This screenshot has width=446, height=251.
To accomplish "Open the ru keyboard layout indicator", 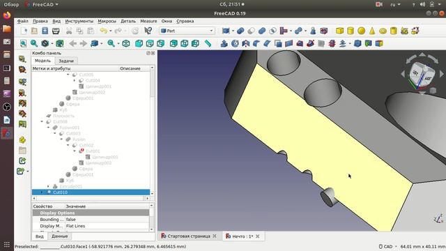I will pyautogui.click(x=395, y=4).
